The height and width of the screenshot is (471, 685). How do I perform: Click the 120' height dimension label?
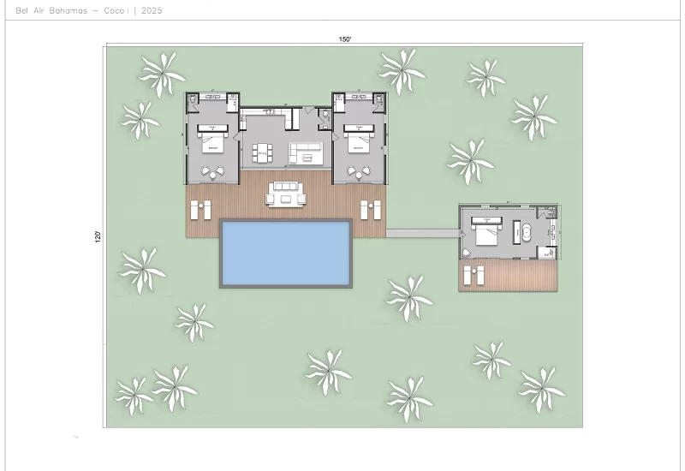[99, 235]
